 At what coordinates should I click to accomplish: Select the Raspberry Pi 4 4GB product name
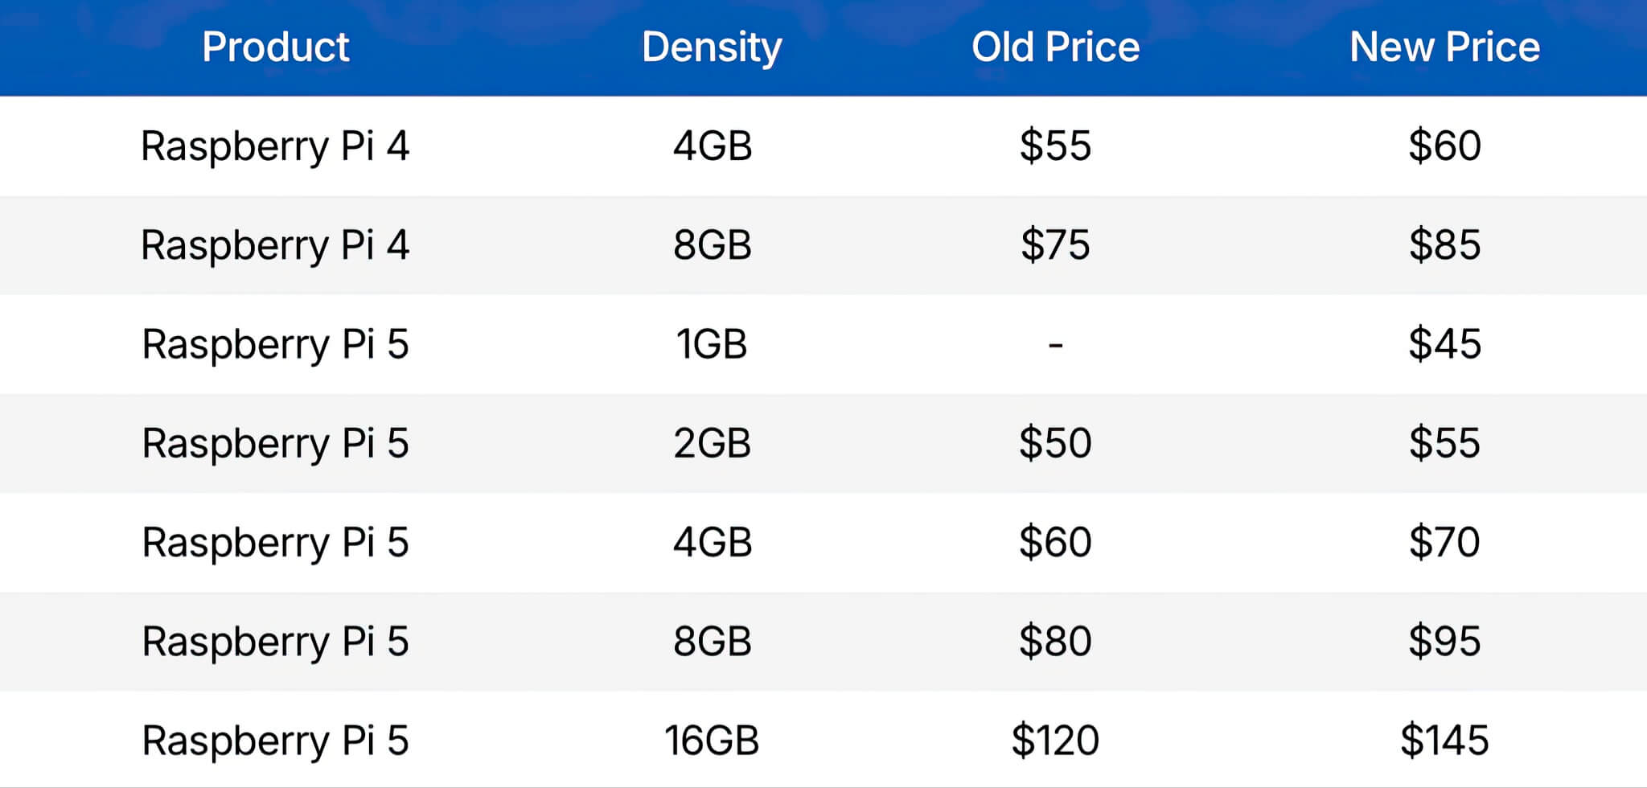(275, 146)
